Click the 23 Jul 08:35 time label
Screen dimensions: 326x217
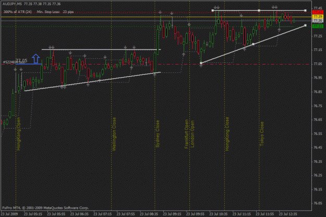[149, 214]
